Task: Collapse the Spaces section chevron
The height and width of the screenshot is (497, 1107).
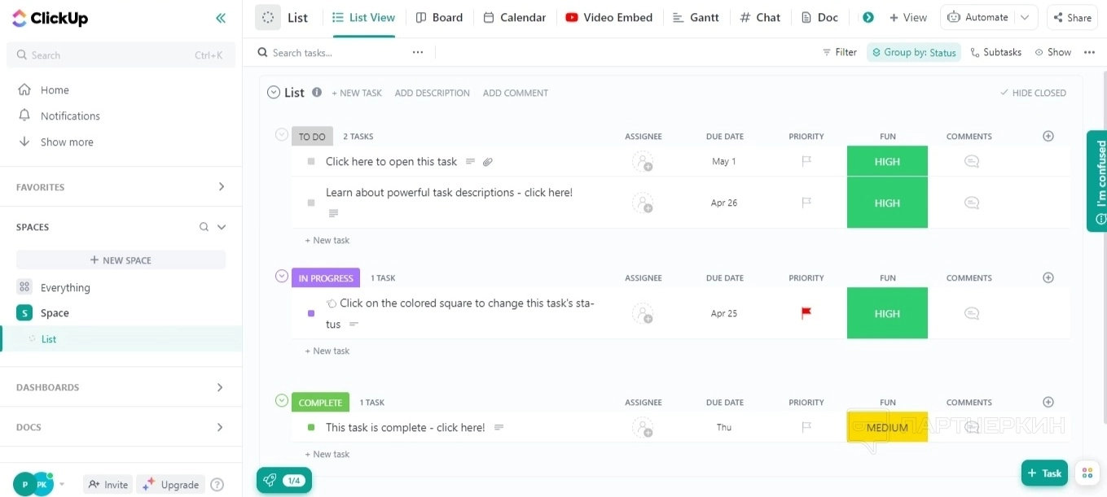Action: tap(222, 227)
